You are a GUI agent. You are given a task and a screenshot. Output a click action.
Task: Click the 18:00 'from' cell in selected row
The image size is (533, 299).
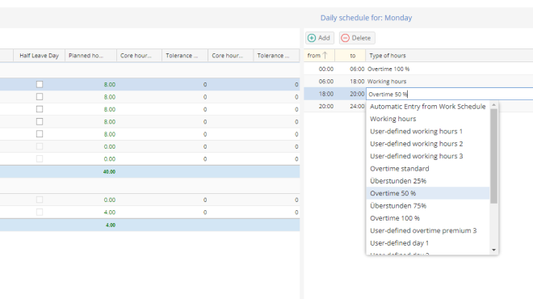pyautogui.click(x=319, y=94)
